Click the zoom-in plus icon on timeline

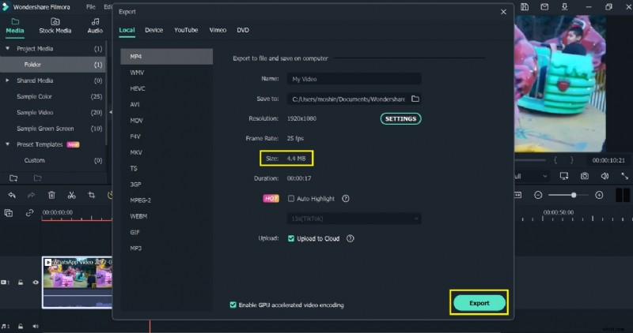[x=599, y=195]
